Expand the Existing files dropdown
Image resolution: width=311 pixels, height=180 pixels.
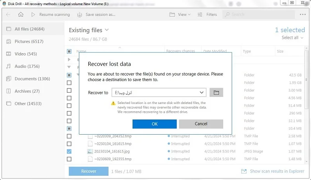click(107, 30)
